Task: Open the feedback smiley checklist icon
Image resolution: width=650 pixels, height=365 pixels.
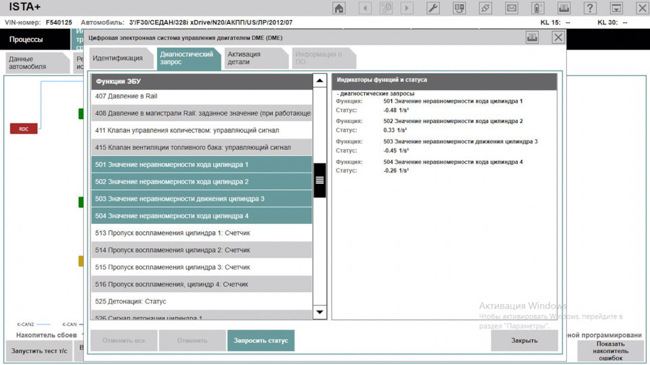Action: tap(459, 8)
